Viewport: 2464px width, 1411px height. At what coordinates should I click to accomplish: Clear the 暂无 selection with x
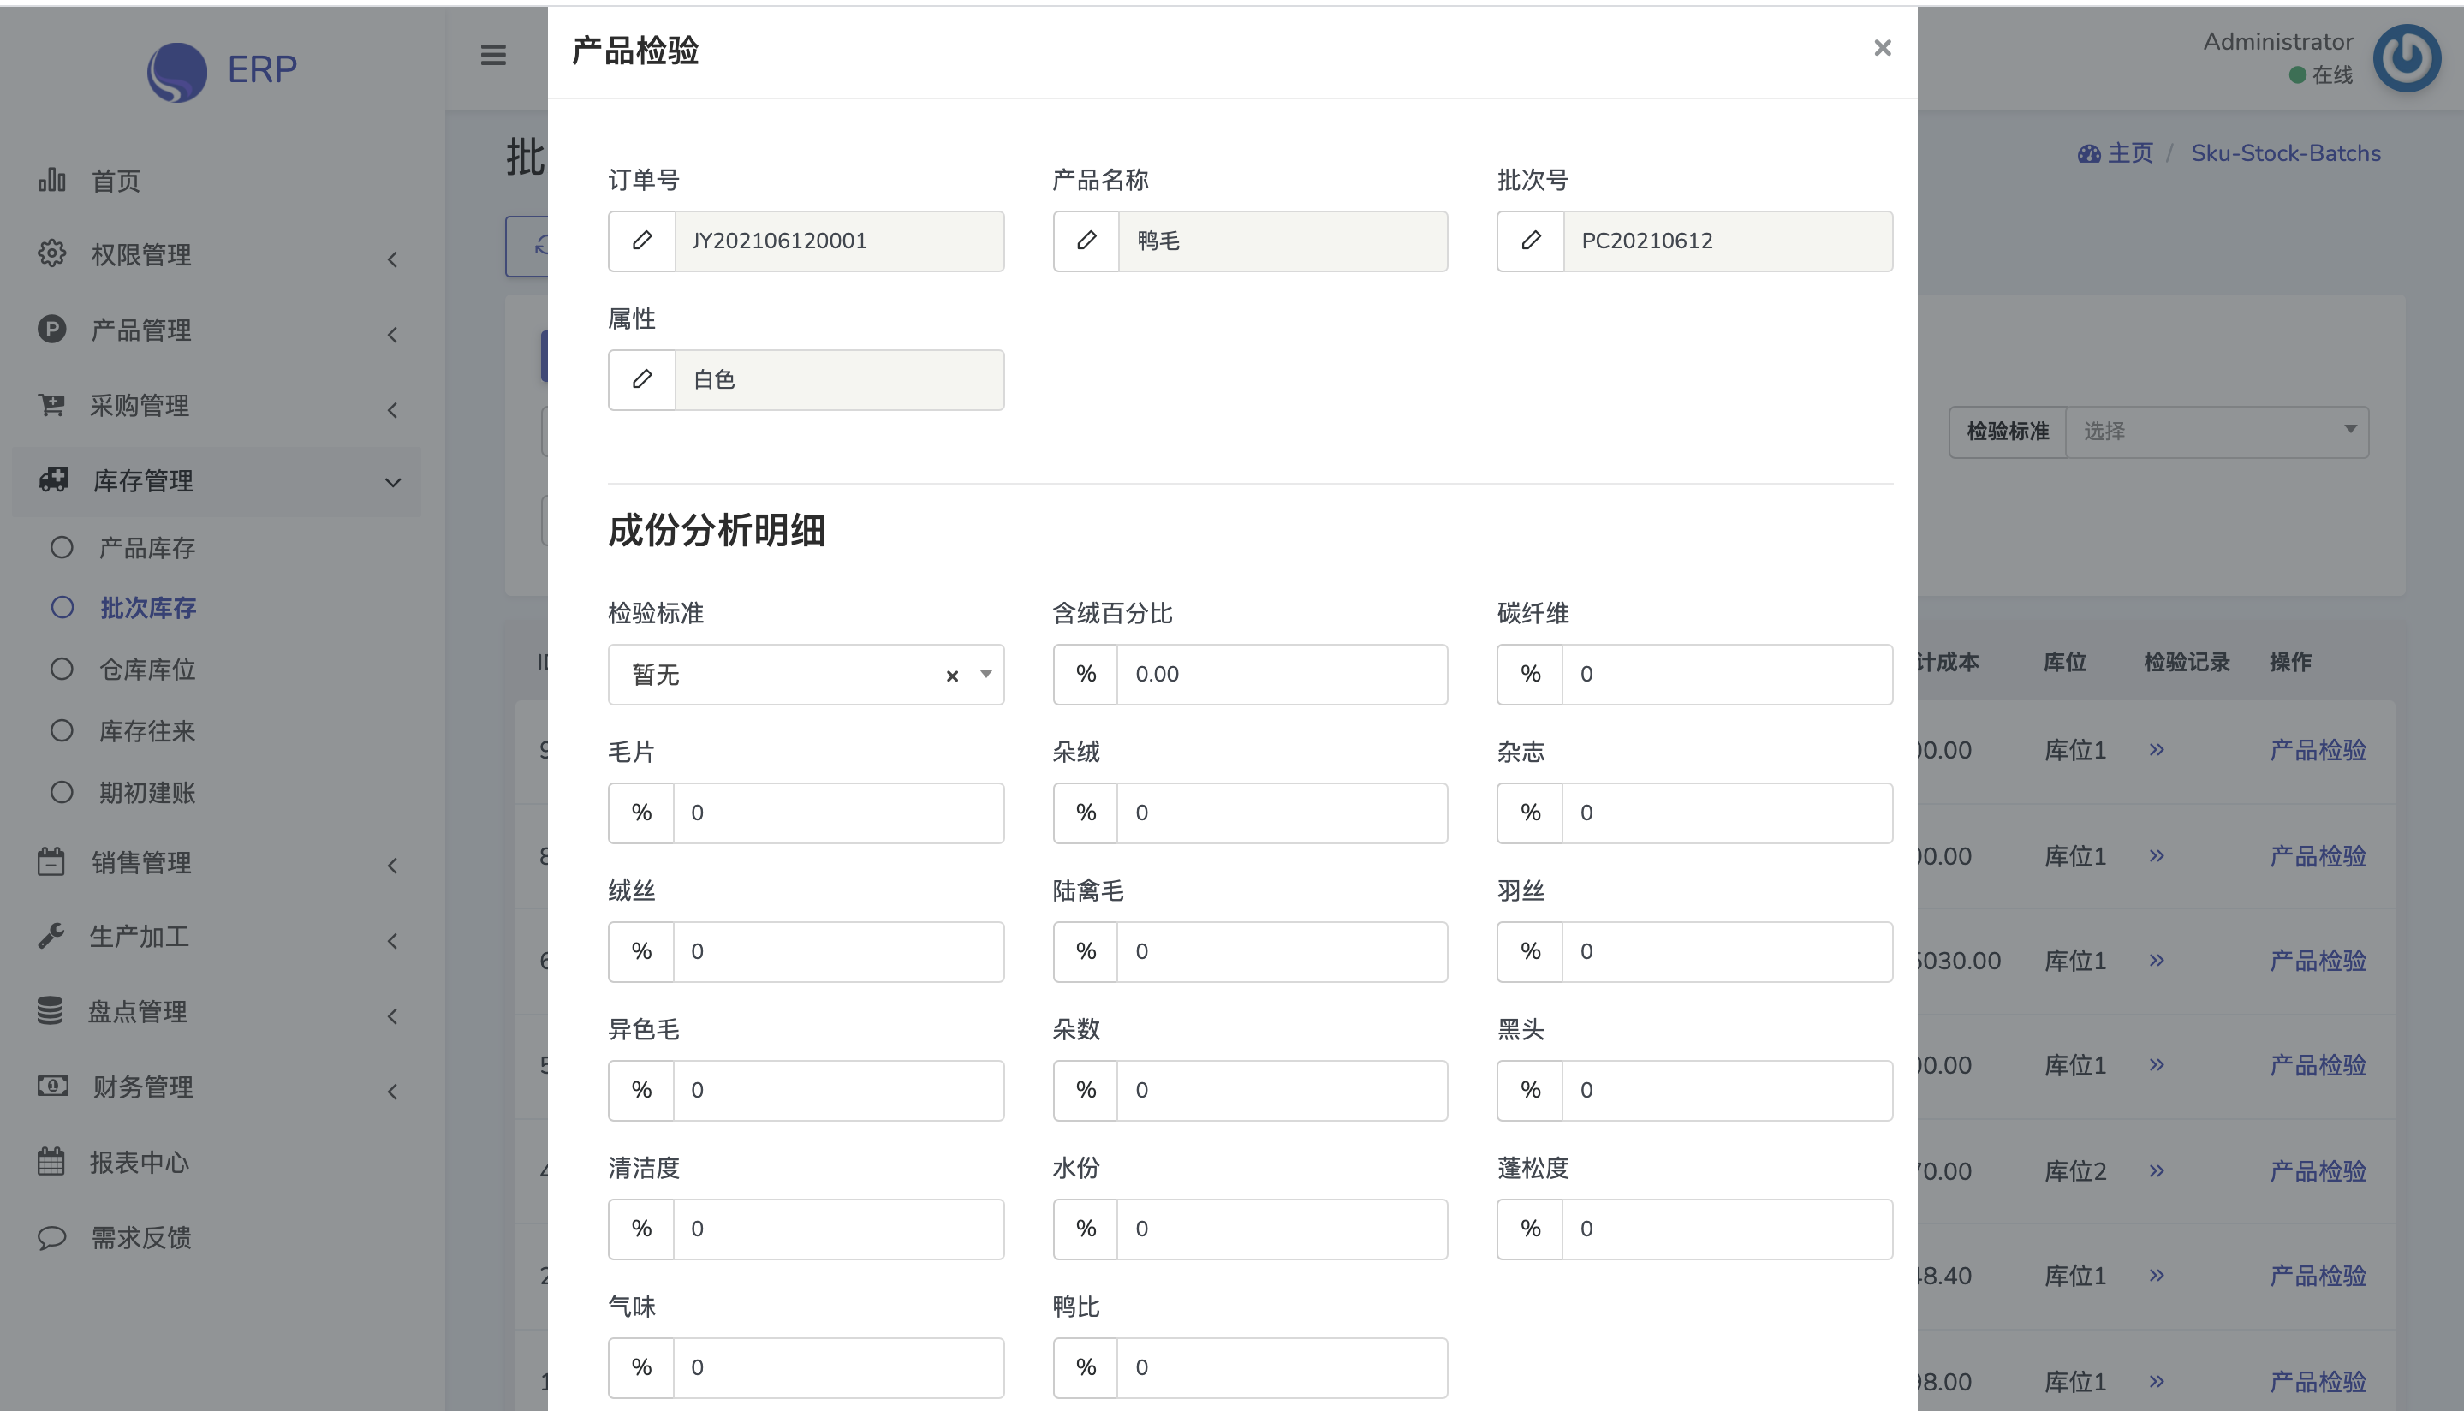(x=951, y=676)
